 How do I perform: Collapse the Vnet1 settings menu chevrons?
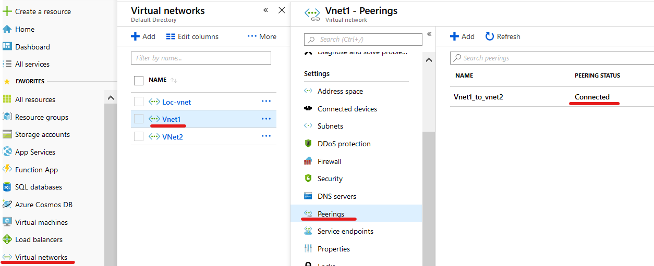429,34
